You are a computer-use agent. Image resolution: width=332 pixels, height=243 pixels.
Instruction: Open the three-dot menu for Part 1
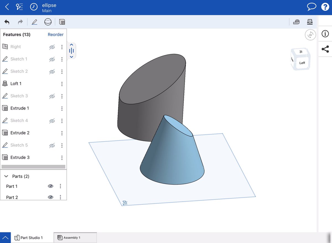tap(60, 186)
